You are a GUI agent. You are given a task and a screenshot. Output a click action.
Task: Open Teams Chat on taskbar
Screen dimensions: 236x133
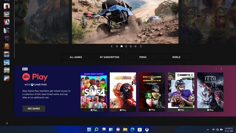click(x=118, y=129)
